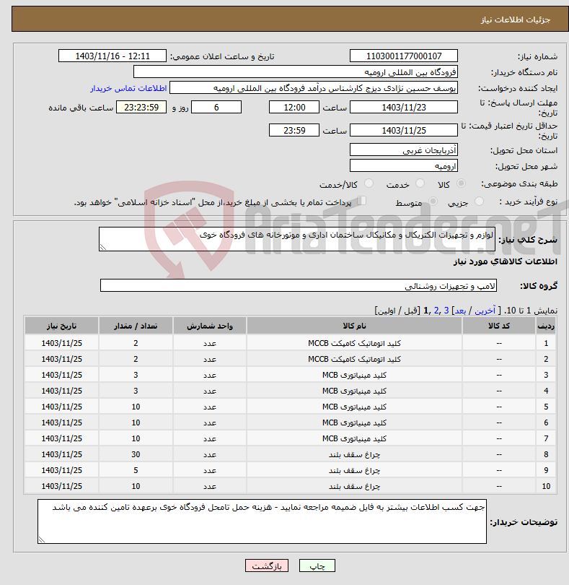Click the remaining days field showing 6
This screenshot has width=569, height=585.
pos(216,108)
